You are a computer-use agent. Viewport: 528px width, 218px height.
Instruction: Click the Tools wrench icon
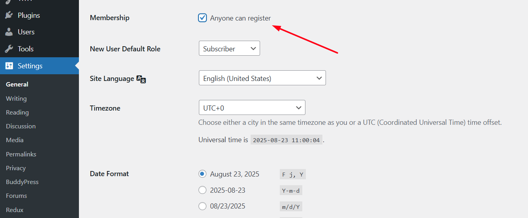(x=9, y=49)
